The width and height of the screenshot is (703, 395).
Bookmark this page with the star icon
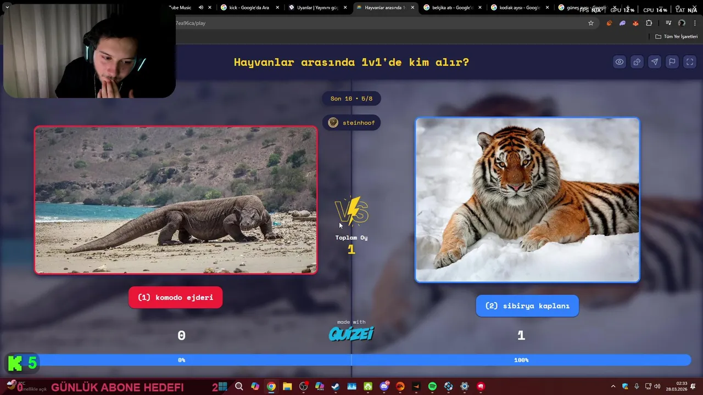click(x=591, y=23)
